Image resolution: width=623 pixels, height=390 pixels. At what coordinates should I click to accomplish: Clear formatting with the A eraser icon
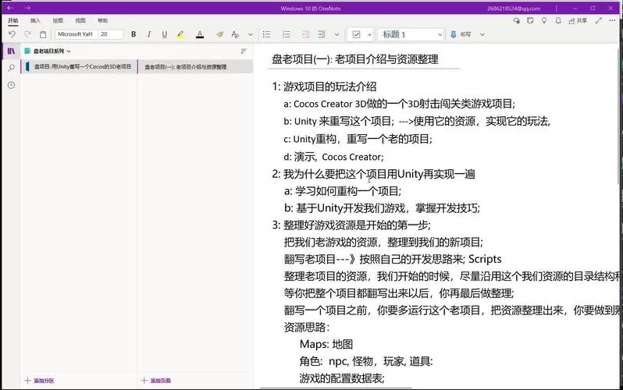pyautogui.click(x=235, y=34)
